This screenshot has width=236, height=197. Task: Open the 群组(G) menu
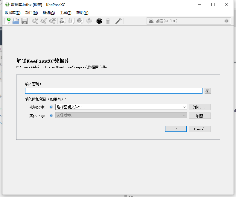[49, 13]
